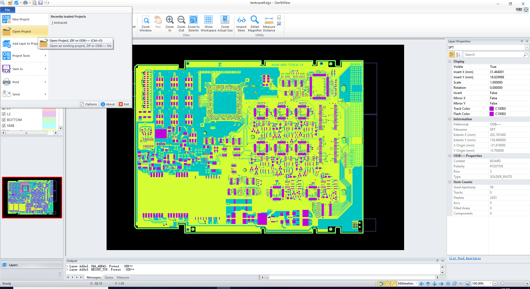Click the layer properties Search field
The image size is (530, 289).
[x=493, y=55]
